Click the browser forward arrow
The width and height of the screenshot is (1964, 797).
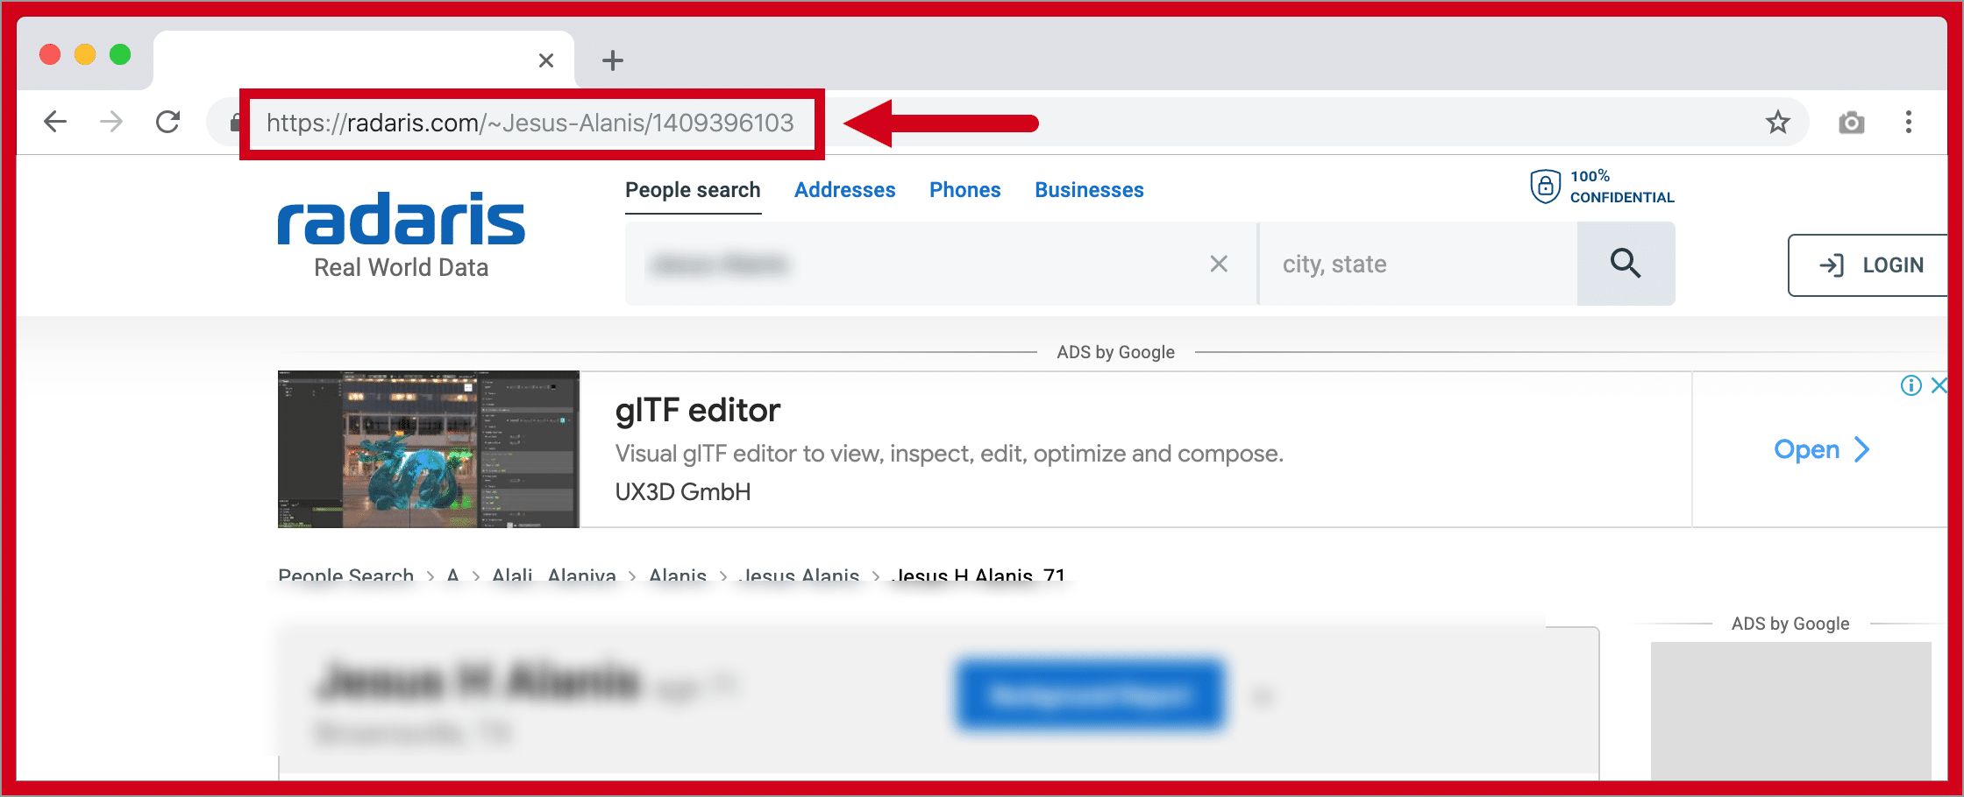(x=111, y=122)
